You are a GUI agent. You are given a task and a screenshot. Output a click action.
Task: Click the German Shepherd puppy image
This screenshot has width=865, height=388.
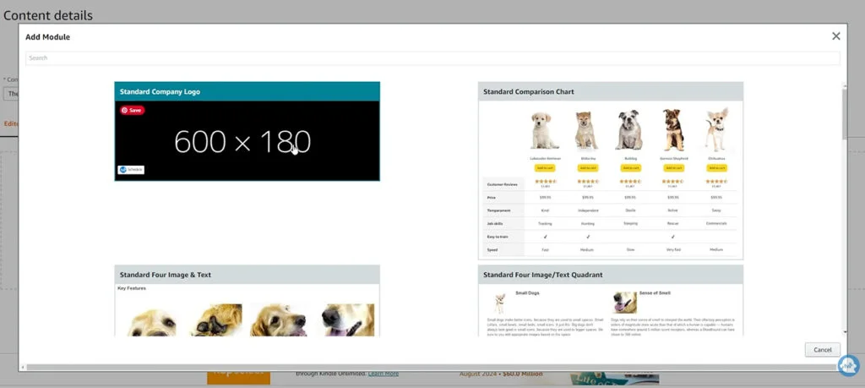click(672, 129)
